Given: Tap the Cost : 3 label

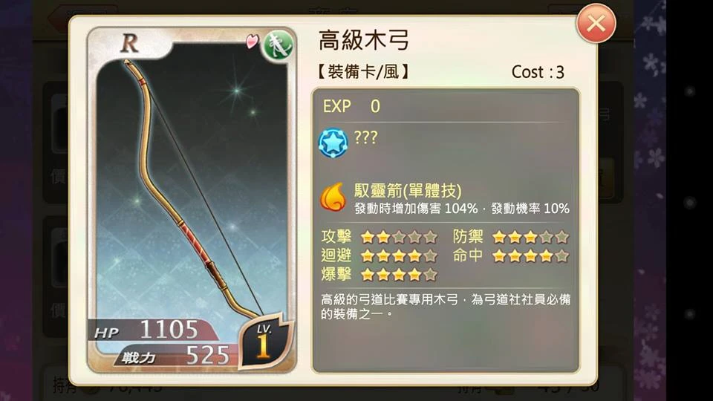Looking at the screenshot, I should (538, 72).
